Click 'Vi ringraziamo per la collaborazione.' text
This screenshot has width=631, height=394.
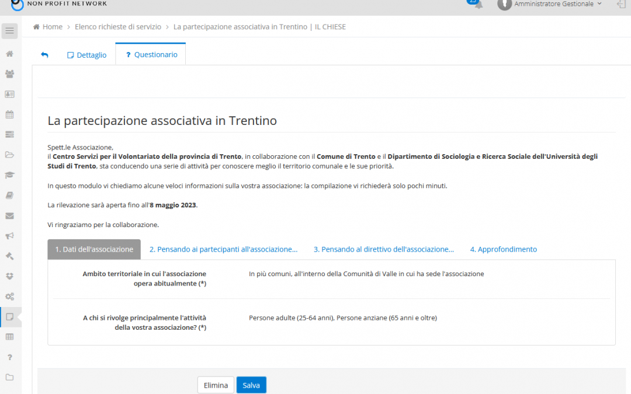[x=103, y=225]
